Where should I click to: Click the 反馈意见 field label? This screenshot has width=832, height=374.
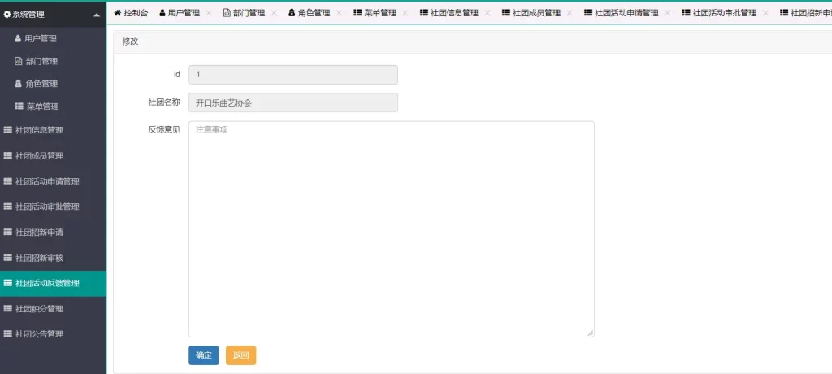[x=164, y=129]
